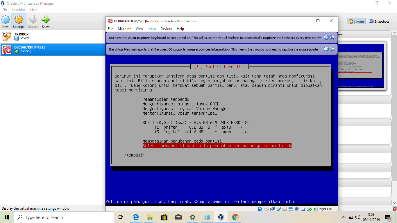Dismiss the mouse pointer integration notification
Screen dimensions: 397x223
coord(326,49)
